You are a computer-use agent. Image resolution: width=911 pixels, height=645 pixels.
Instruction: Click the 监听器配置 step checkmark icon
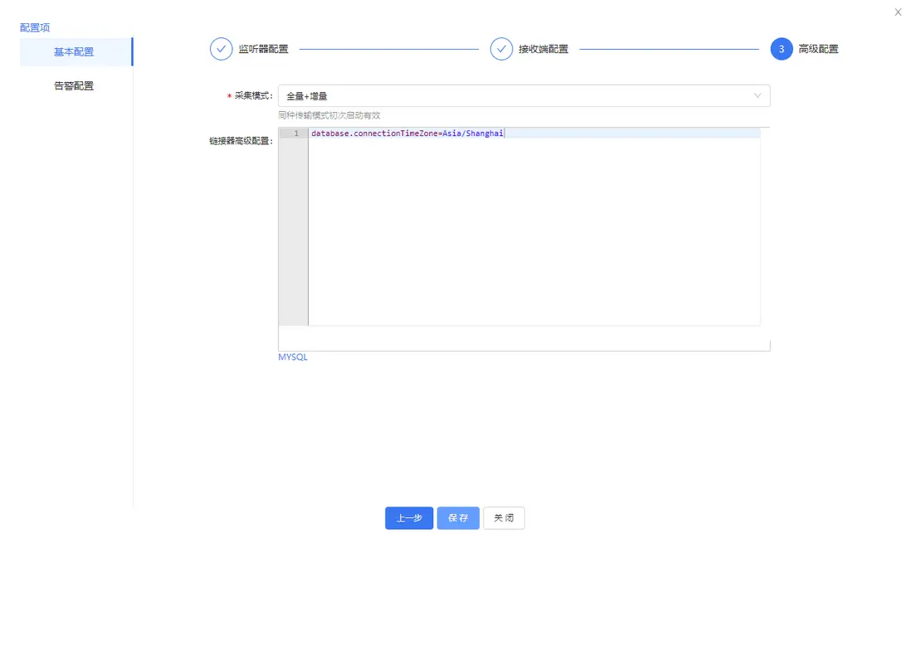click(220, 49)
